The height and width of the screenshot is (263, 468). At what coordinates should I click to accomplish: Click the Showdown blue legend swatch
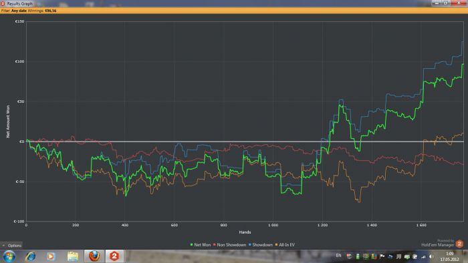250,245
